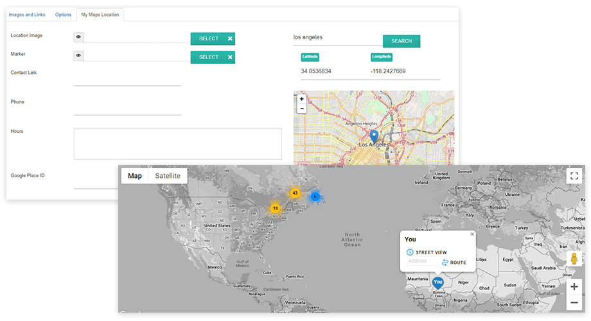Zoom out on the large gray map

(x=574, y=302)
